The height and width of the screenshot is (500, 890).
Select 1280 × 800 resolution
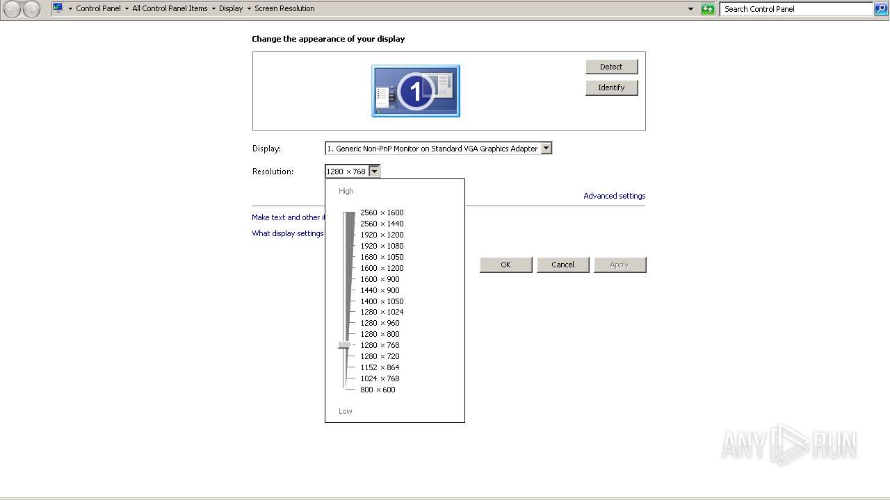(x=380, y=334)
